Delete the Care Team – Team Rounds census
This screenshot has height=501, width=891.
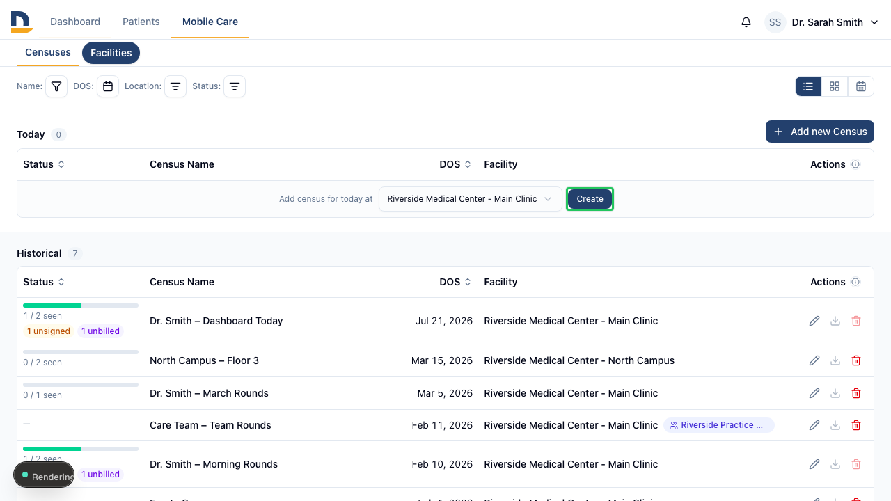tap(856, 425)
